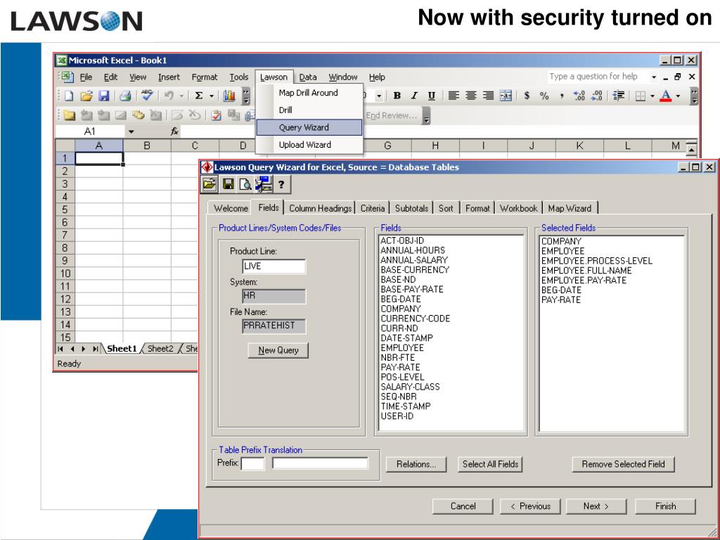Click the Next > button
Viewport: 720px width, 540px height.
point(596,506)
